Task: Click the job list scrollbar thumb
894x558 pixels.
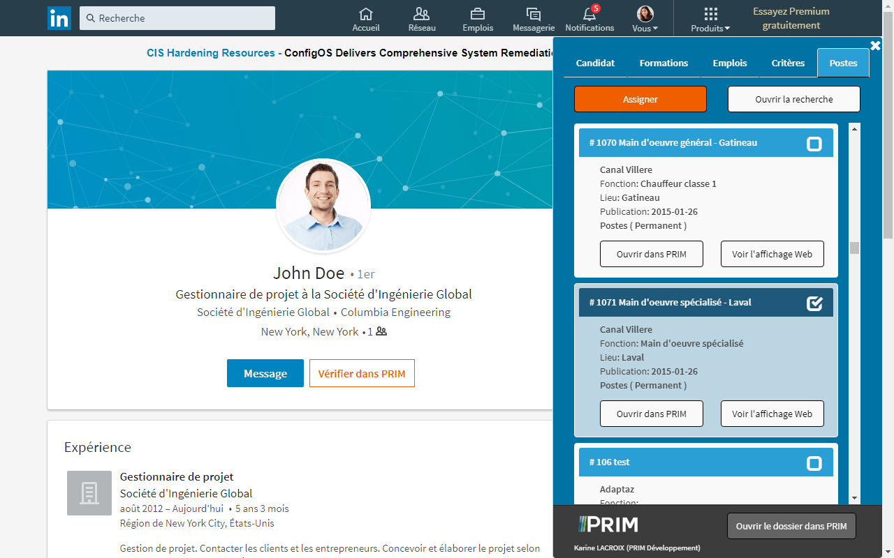Action: [x=854, y=248]
